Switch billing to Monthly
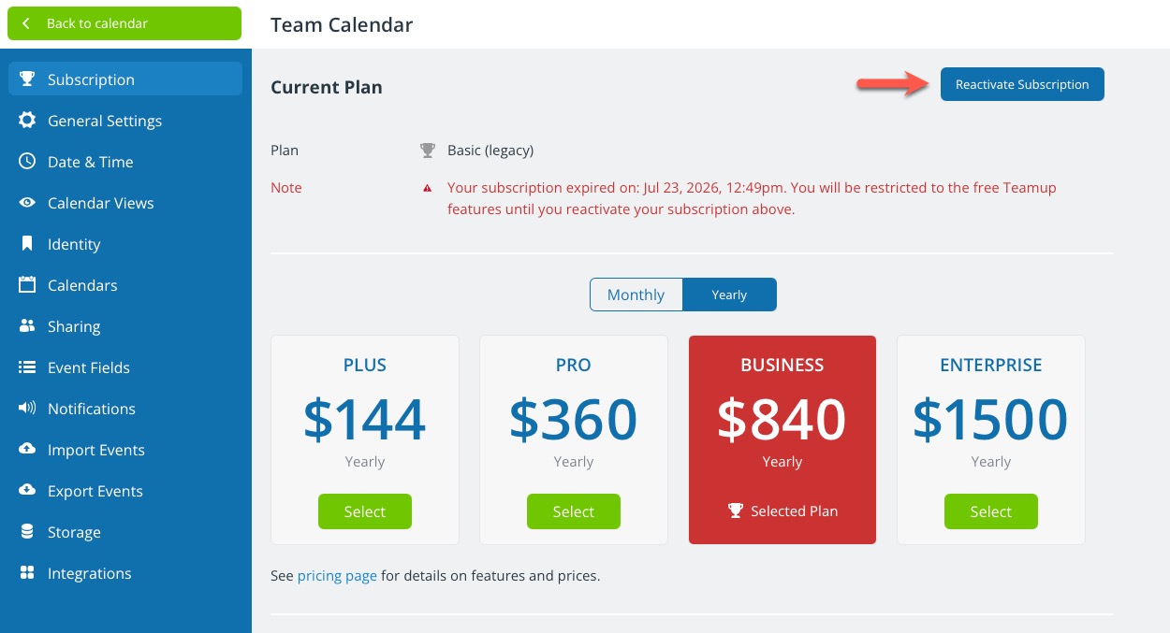The height and width of the screenshot is (633, 1170). tap(636, 295)
